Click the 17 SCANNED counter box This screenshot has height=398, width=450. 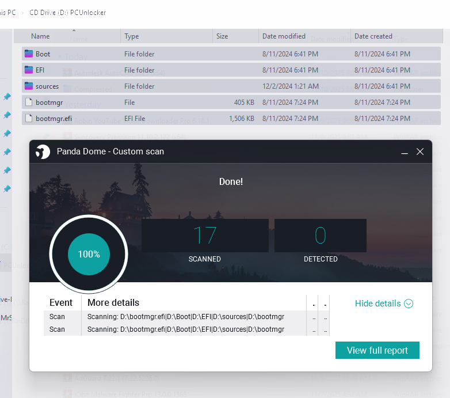(205, 236)
